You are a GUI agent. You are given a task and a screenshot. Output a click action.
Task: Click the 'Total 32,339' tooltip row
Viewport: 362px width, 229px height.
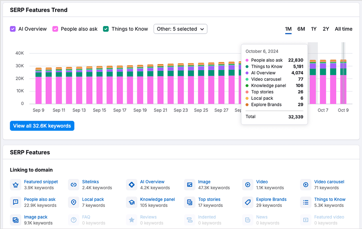pos(274,117)
